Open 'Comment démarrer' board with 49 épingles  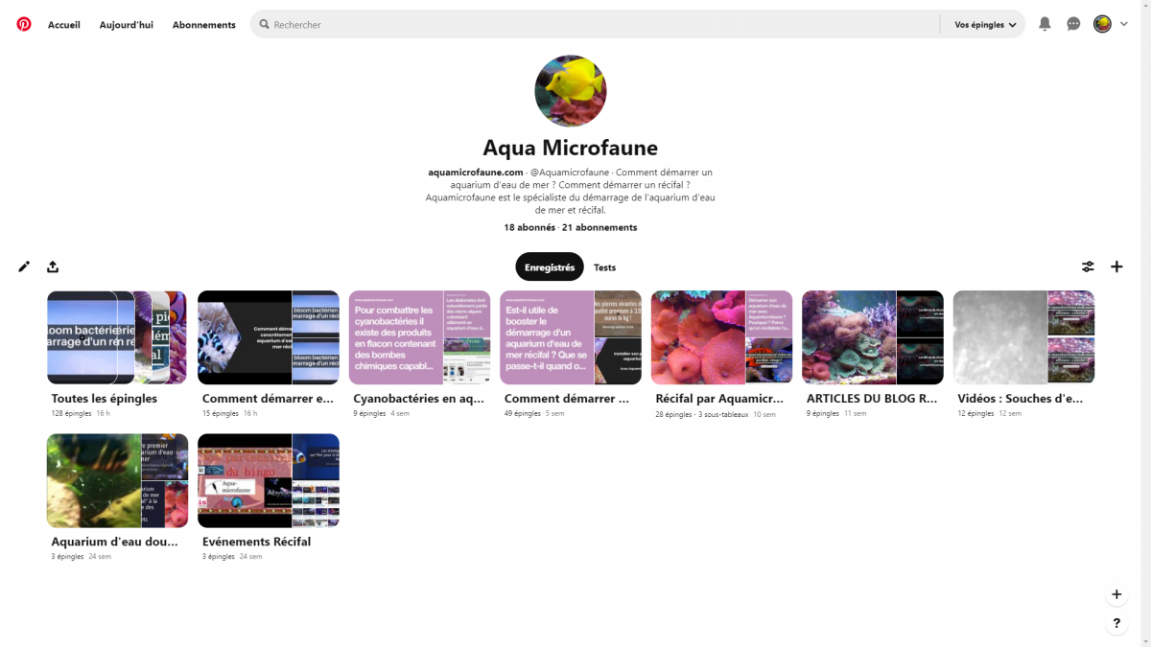[x=571, y=337]
